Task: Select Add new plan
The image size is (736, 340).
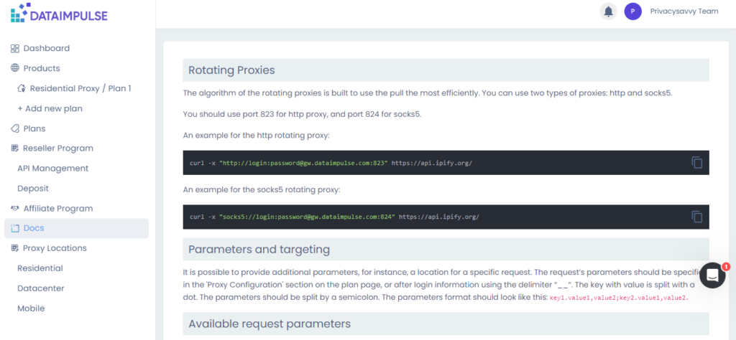Action: [50, 108]
